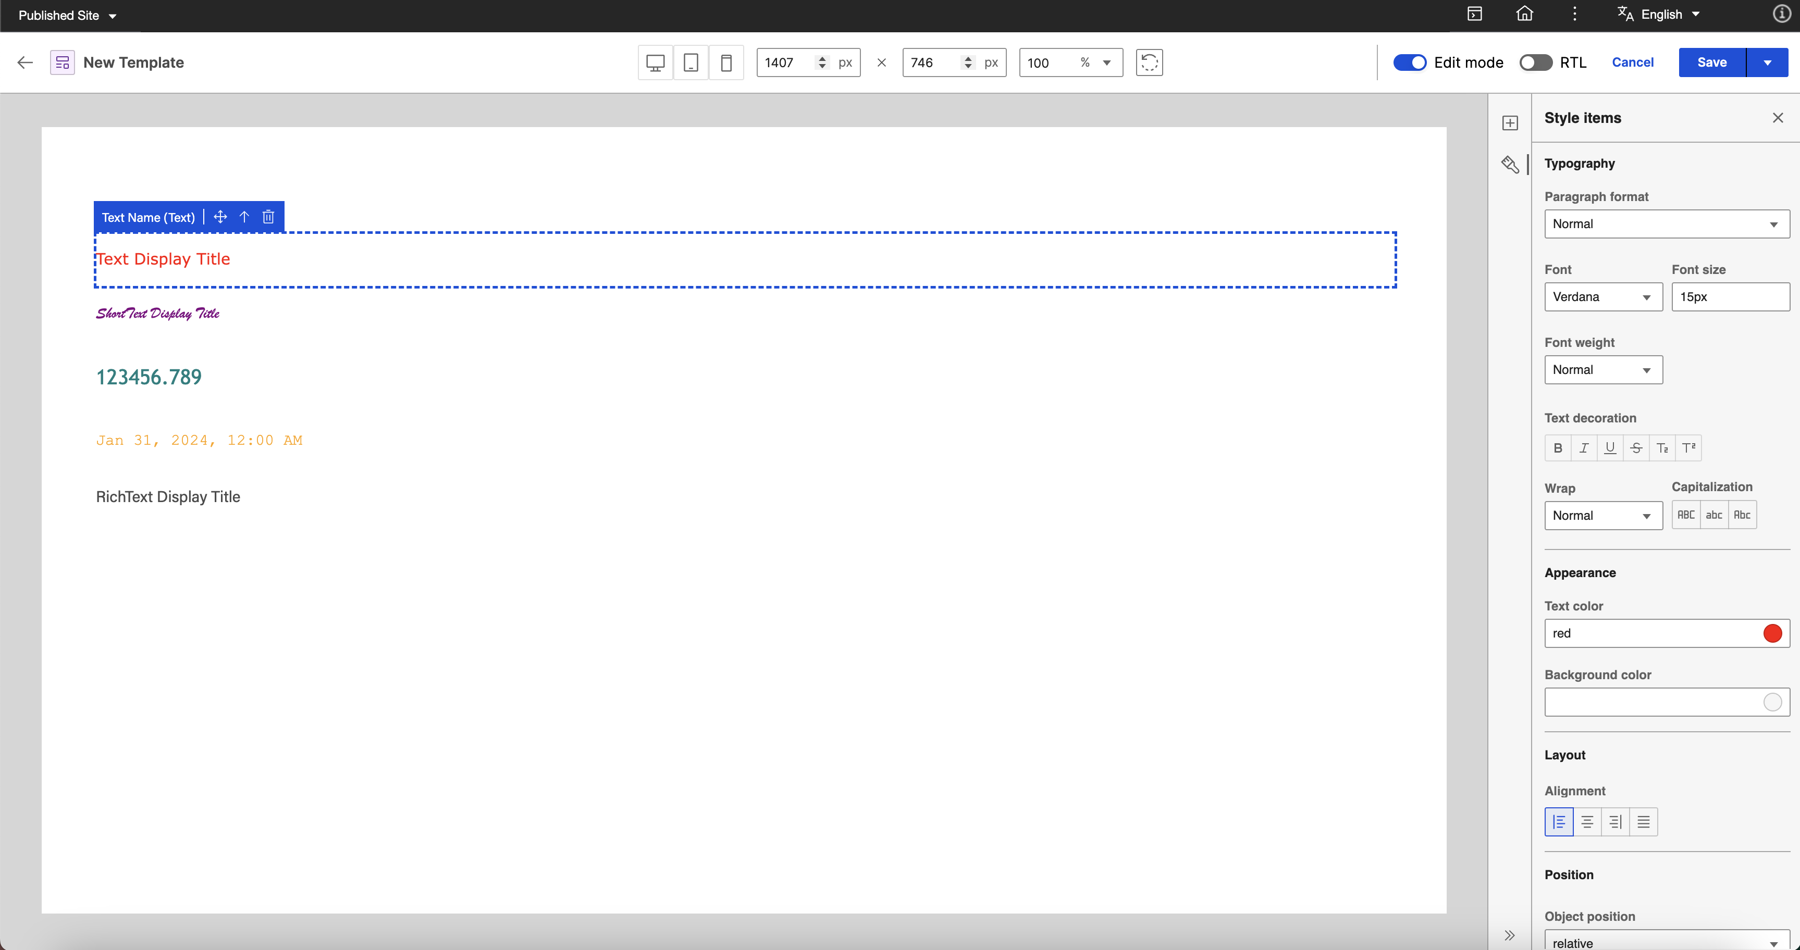The width and height of the screenshot is (1800, 950).
Task: Switch to mobile viewport preview icon
Action: coord(726,63)
